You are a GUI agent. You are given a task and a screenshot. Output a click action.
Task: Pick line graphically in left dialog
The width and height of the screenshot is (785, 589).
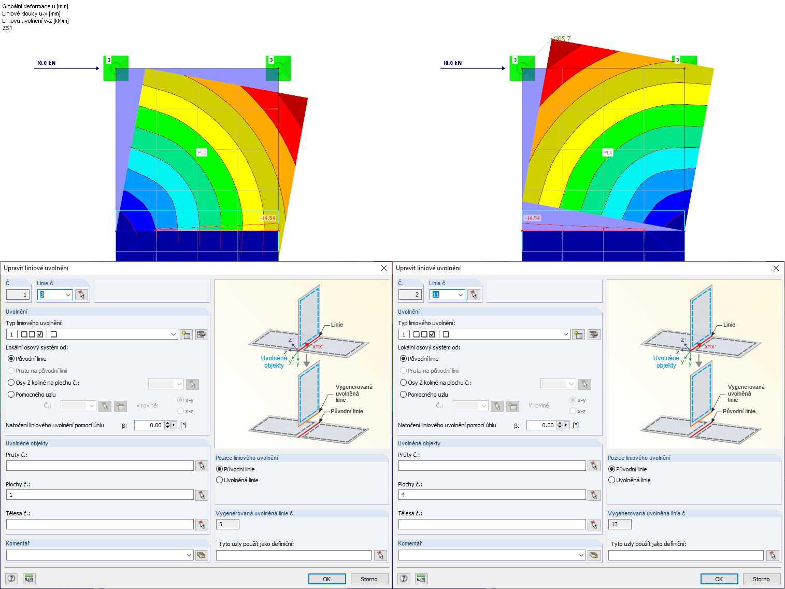[81, 294]
